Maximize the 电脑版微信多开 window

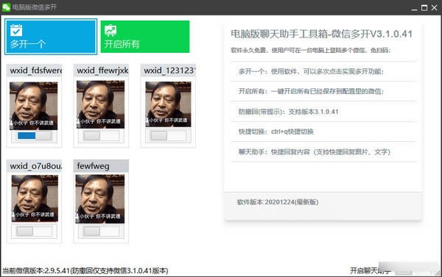coord(424,7)
